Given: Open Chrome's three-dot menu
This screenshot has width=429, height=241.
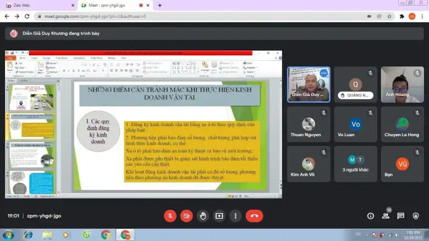Looking at the screenshot, I should (422, 16).
